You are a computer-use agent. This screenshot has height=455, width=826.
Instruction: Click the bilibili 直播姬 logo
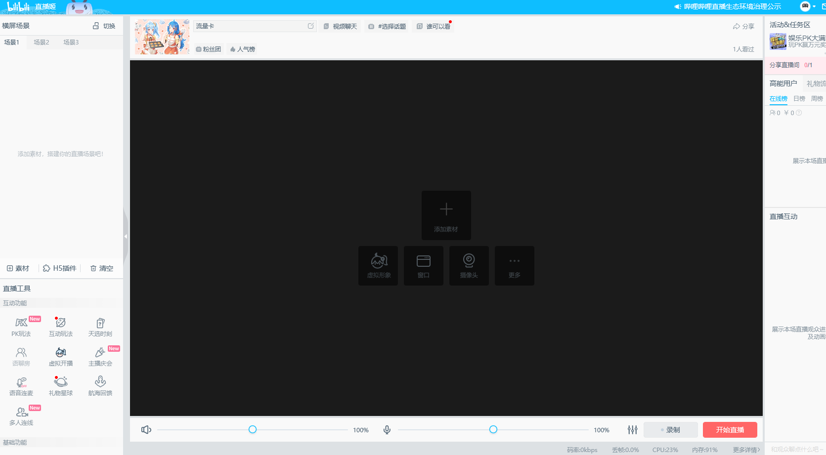(x=32, y=6)
